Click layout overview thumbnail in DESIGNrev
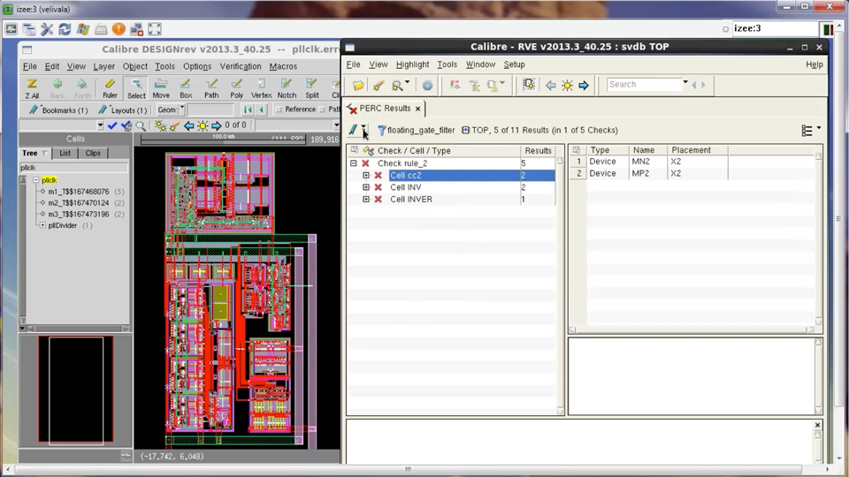This screenshot has height=477, width=849. pos(75,390)
